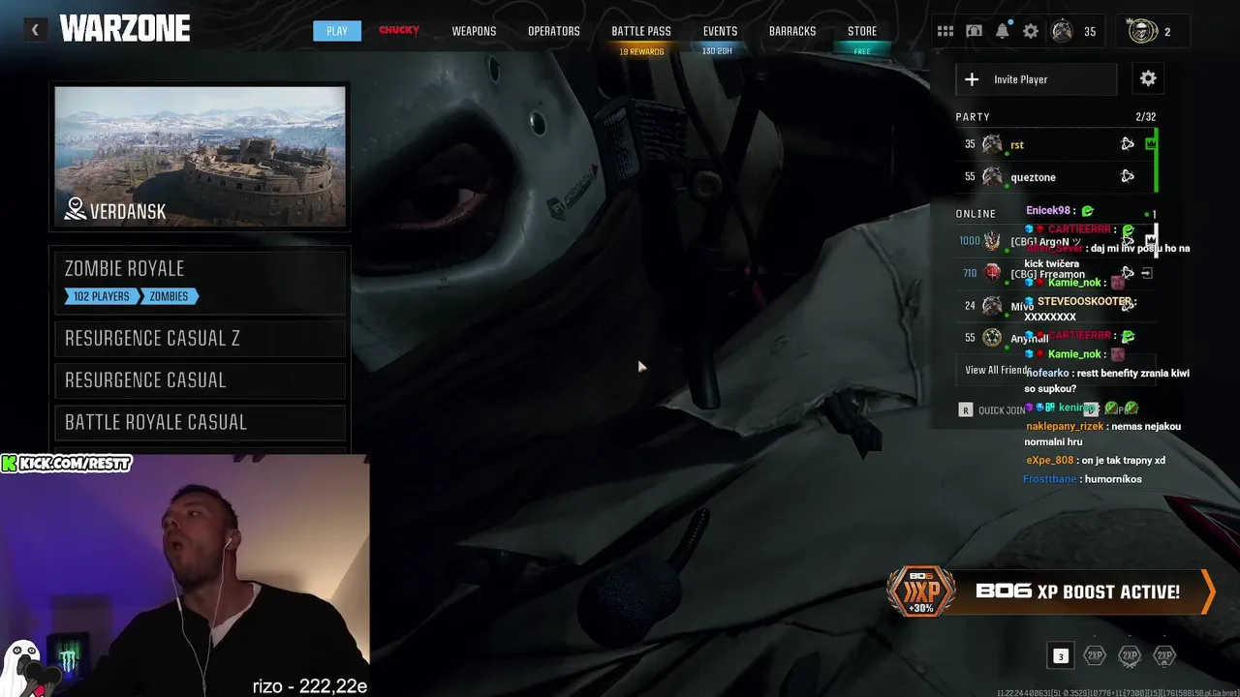Open the grid menu icon
1240x697 pixels.
[945, 31]
